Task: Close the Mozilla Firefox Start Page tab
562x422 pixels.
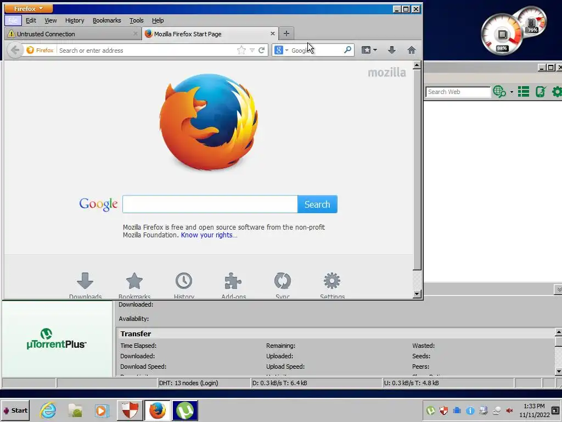Action: pos(272,34)
